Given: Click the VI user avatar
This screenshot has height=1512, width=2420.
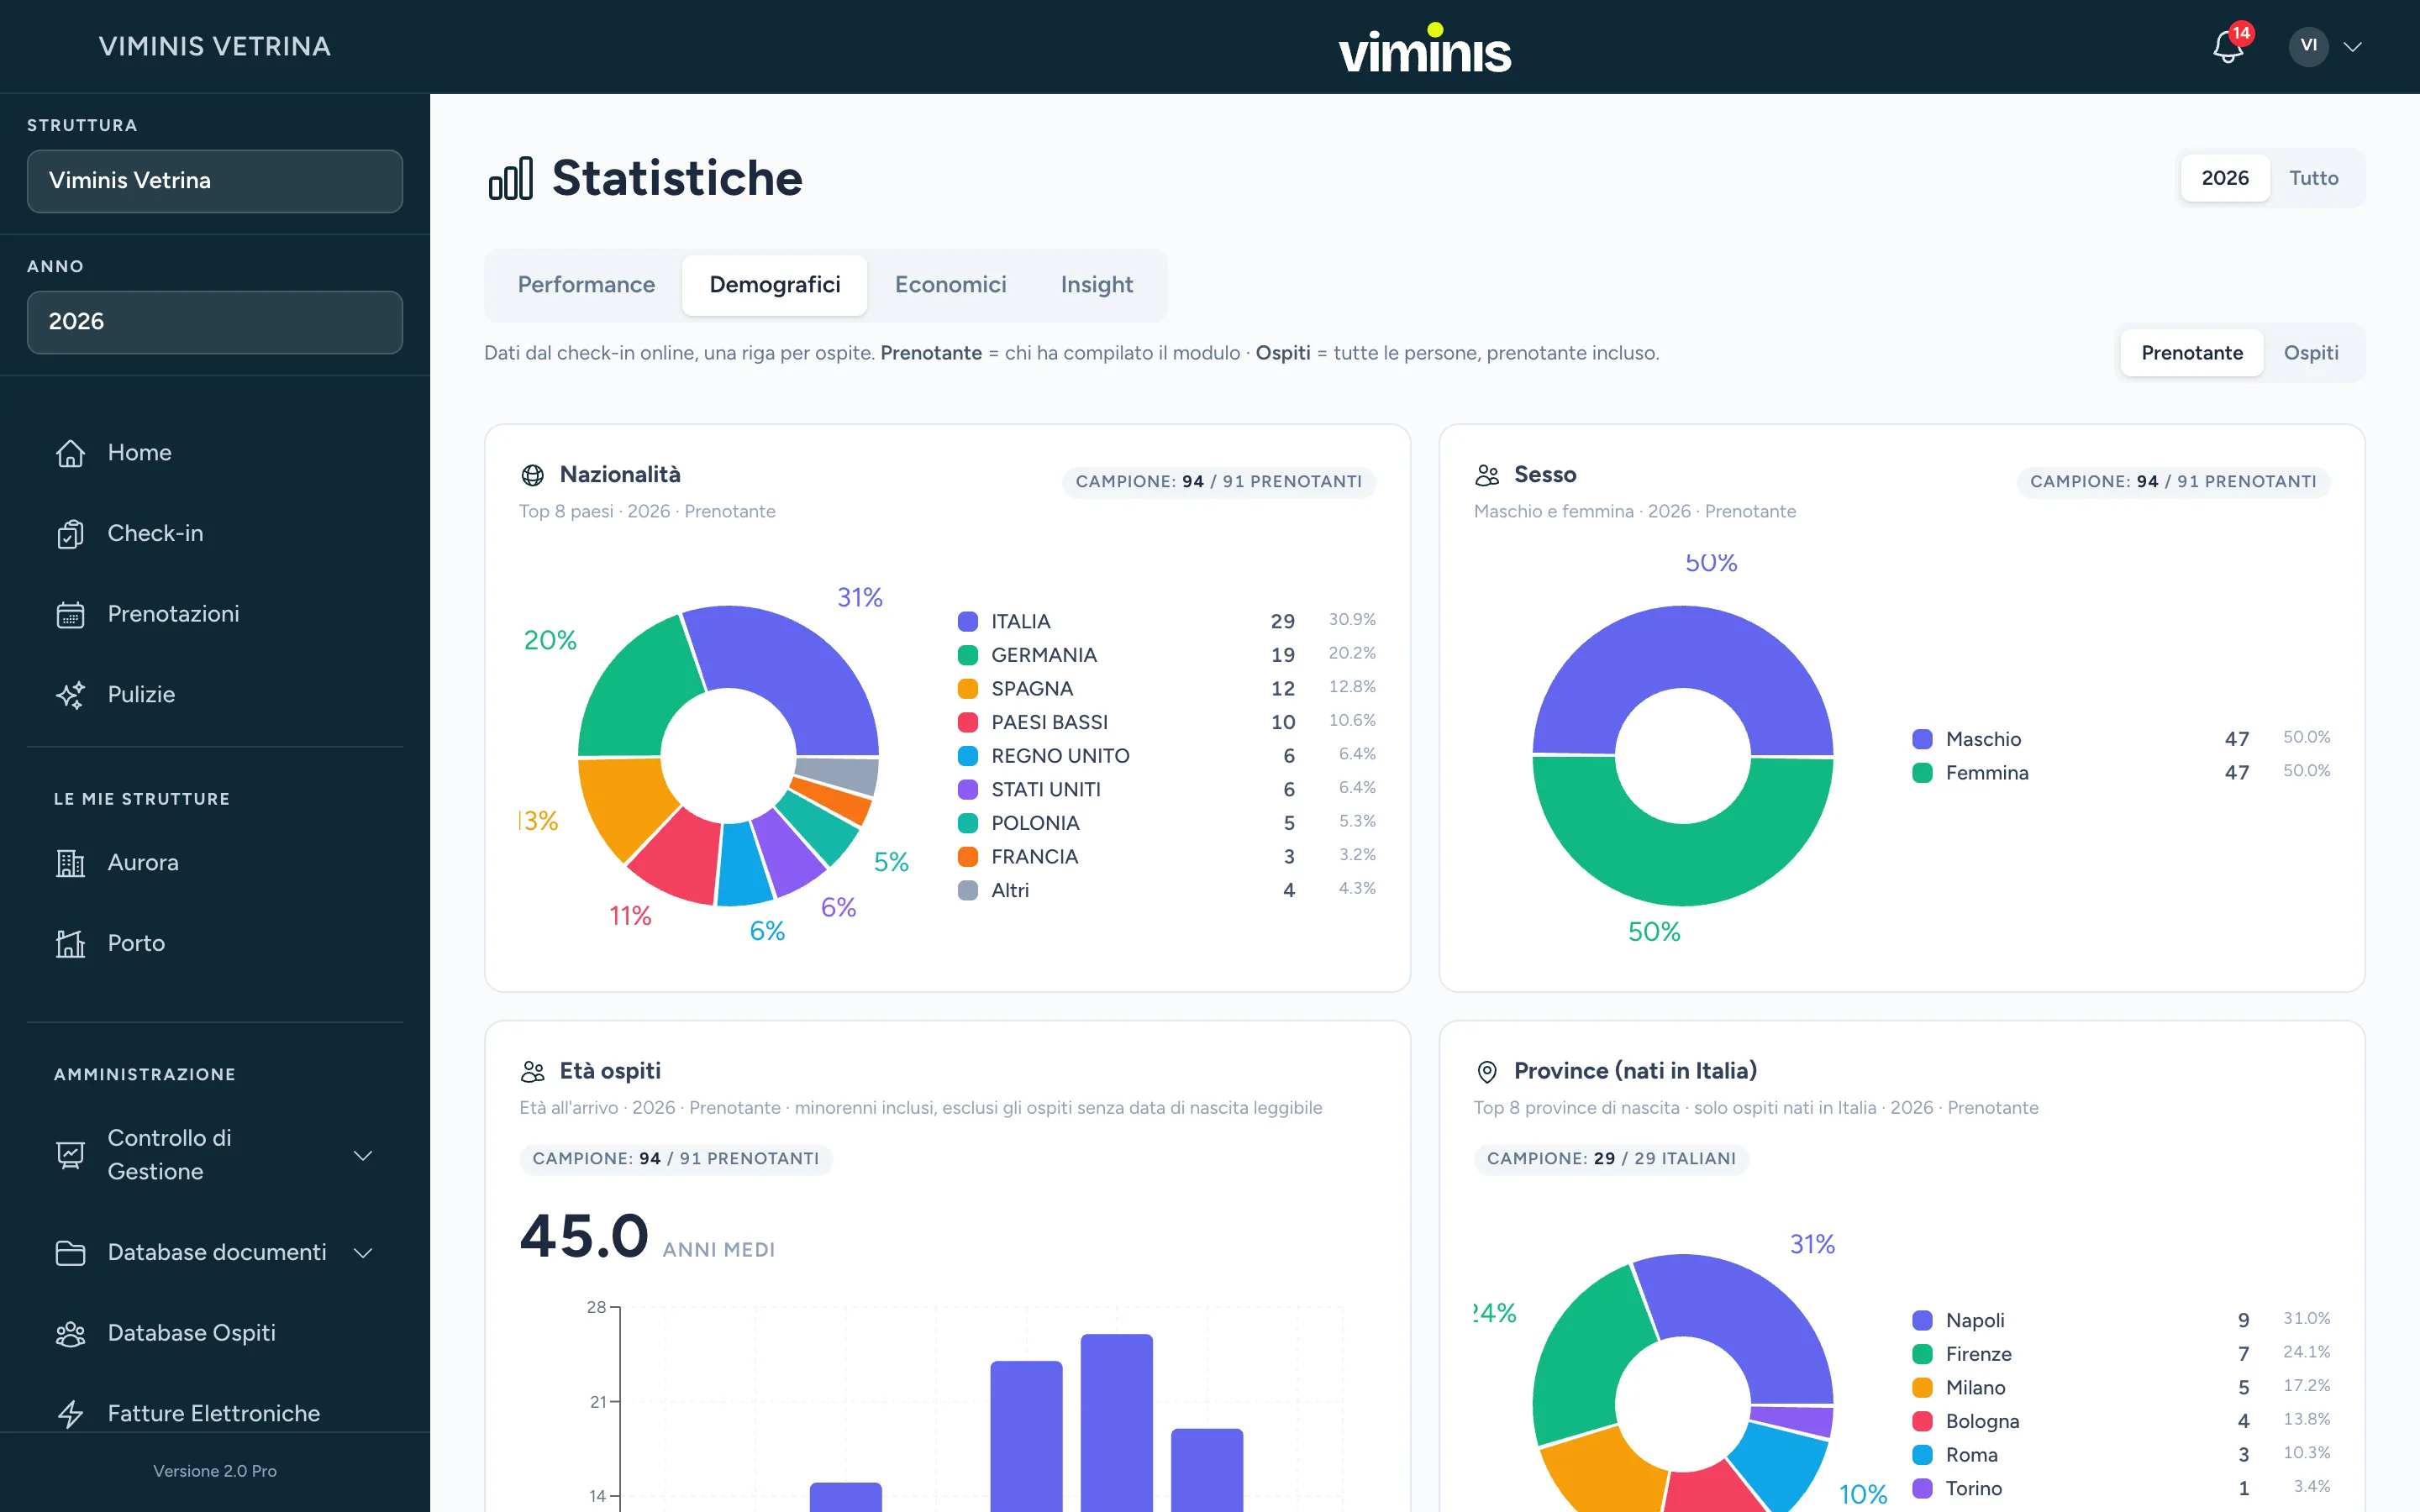Looking at the screenshot, I should pyautogui.click(x=2308, y=46).
